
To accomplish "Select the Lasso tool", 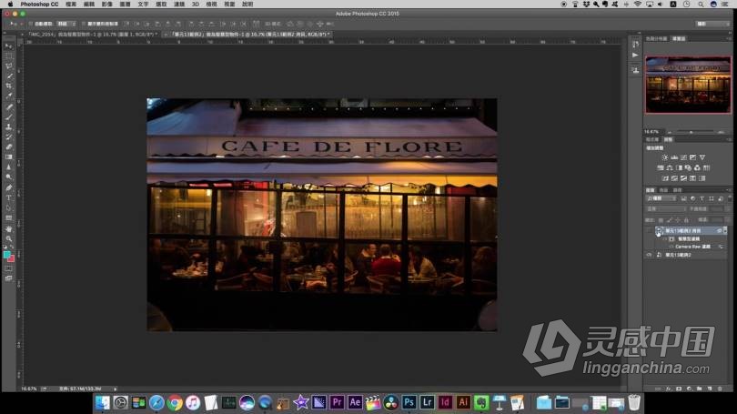I will click(8, 66).
